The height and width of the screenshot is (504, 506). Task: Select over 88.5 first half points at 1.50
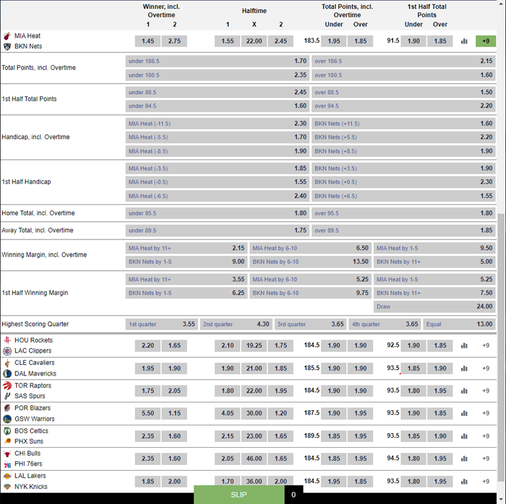(403, 92)
